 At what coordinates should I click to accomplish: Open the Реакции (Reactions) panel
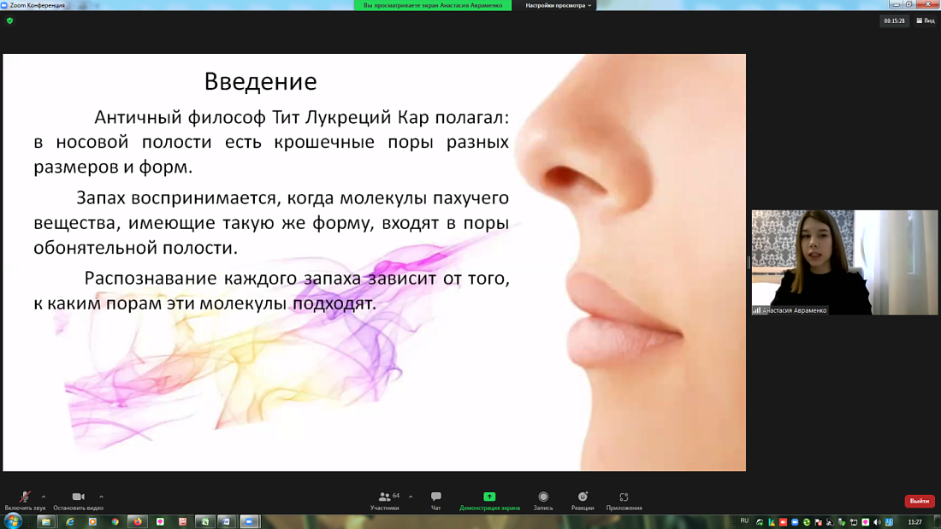(x=583, y=498)
